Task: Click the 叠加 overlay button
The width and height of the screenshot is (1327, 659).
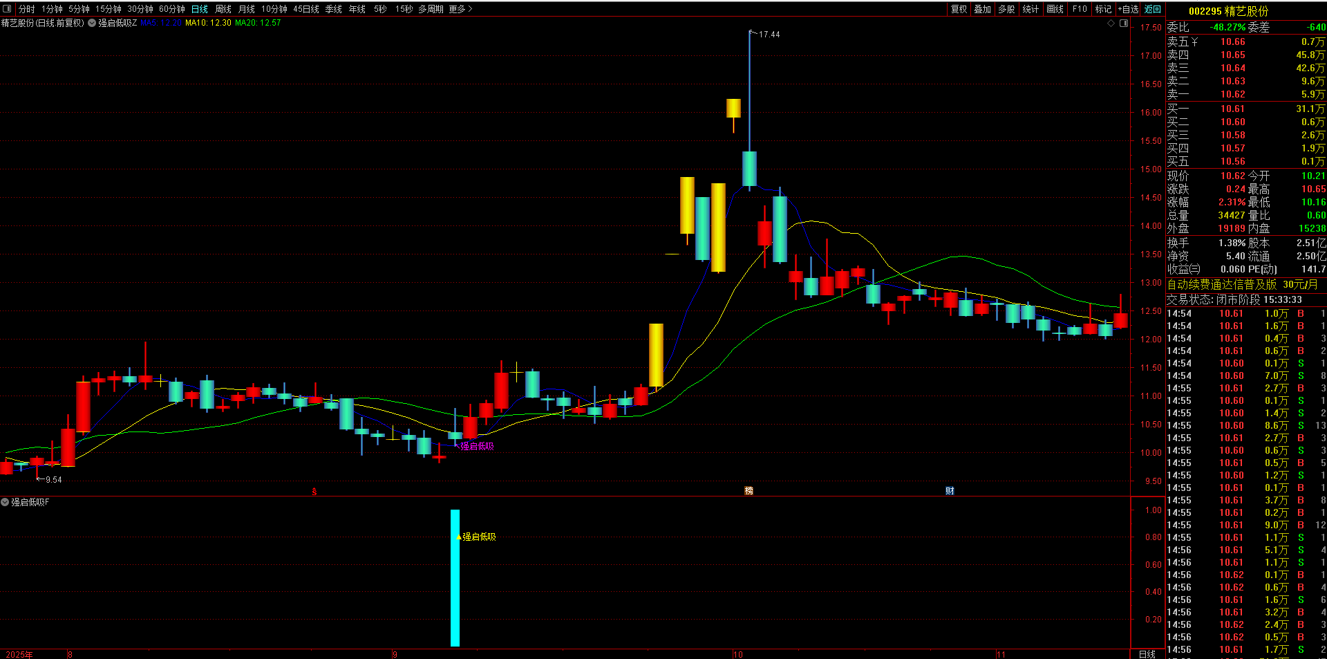Action: point(983,9)
